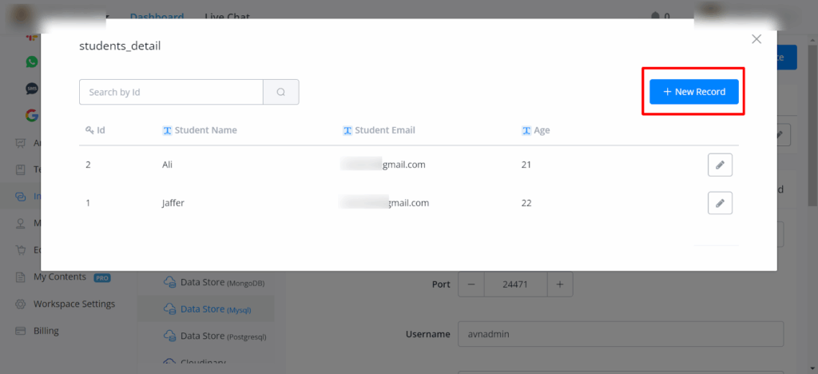Image resolution: width=818 pixels, height=374 pixels.
Task: Click the search magnifier button
Action: click(x=281, y=92)
